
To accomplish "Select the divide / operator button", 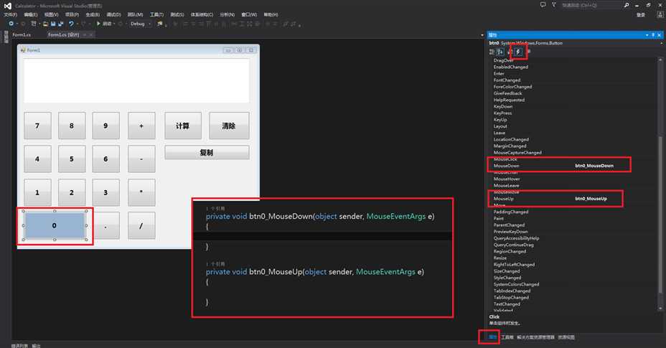I will (141, 225).
